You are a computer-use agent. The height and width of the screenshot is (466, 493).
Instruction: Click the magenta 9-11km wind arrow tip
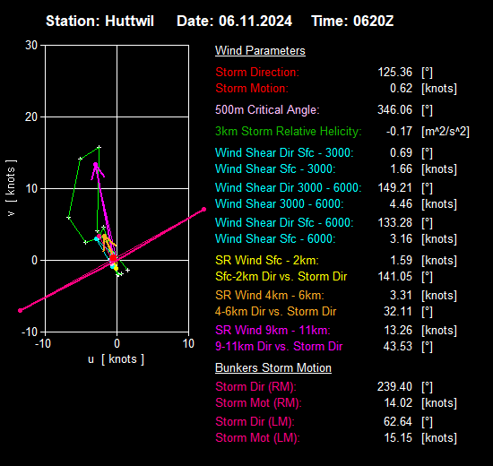[x=96, y=164]
